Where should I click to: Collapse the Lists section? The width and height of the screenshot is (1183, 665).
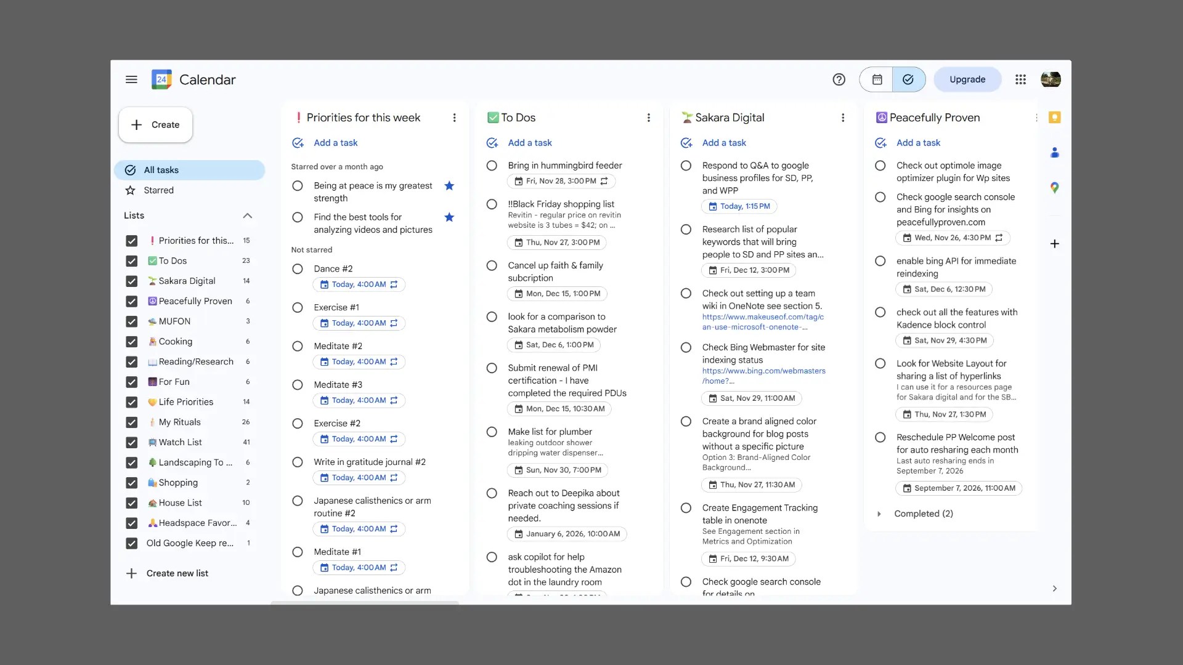point(247,216)
